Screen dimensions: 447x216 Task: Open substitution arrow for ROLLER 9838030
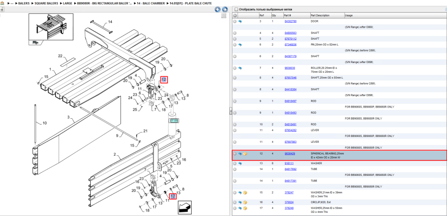pos(240,68)
